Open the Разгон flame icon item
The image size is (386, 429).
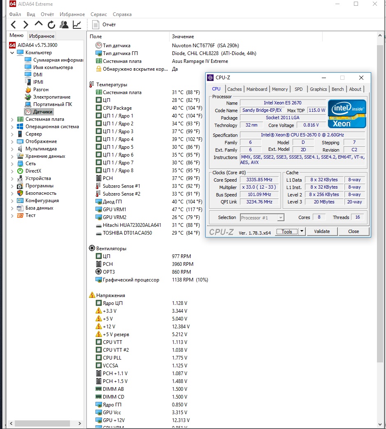pyautogui.click(x=37, y=90)
